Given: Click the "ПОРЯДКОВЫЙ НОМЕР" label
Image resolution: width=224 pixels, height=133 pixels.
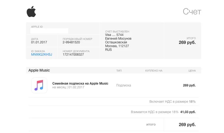Looking at the screenshot, I should (77, 39).
